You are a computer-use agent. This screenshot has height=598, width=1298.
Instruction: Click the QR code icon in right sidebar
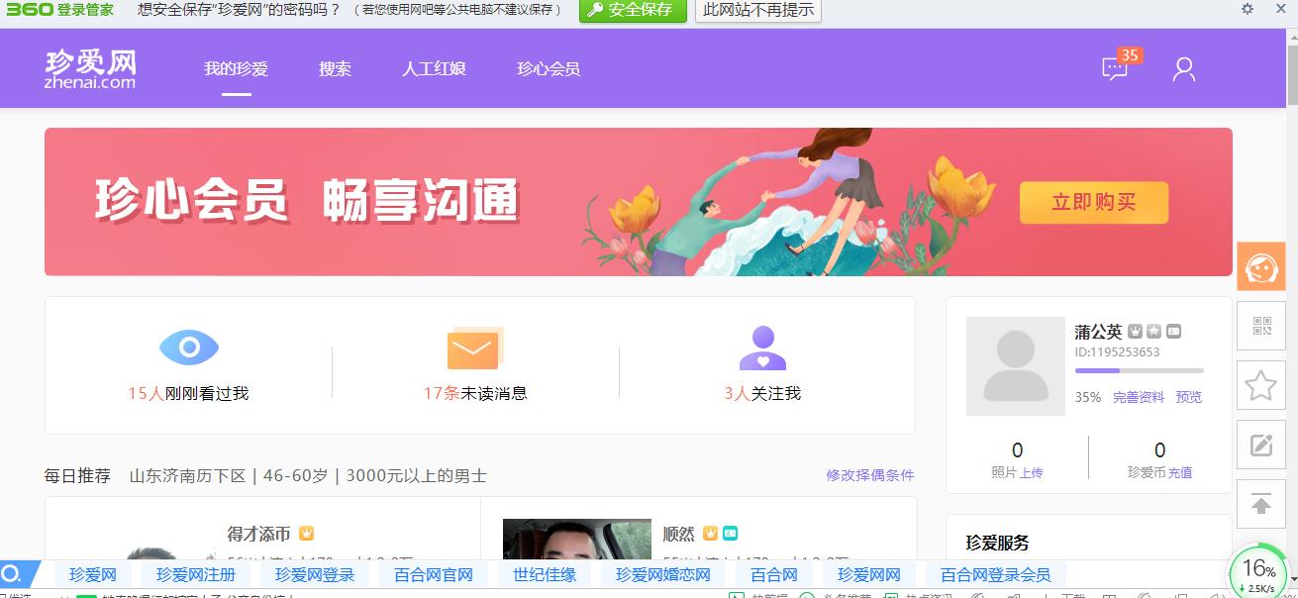pos(1260,326)
